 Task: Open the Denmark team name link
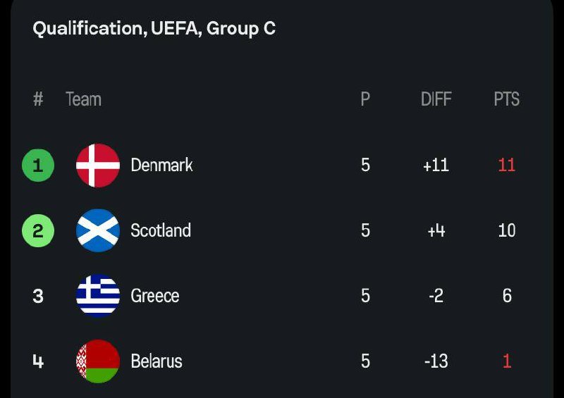(x=161, y=166)
